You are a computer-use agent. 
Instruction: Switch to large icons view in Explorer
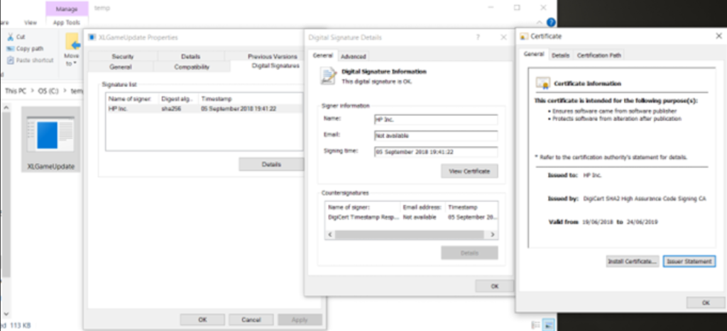550,325
